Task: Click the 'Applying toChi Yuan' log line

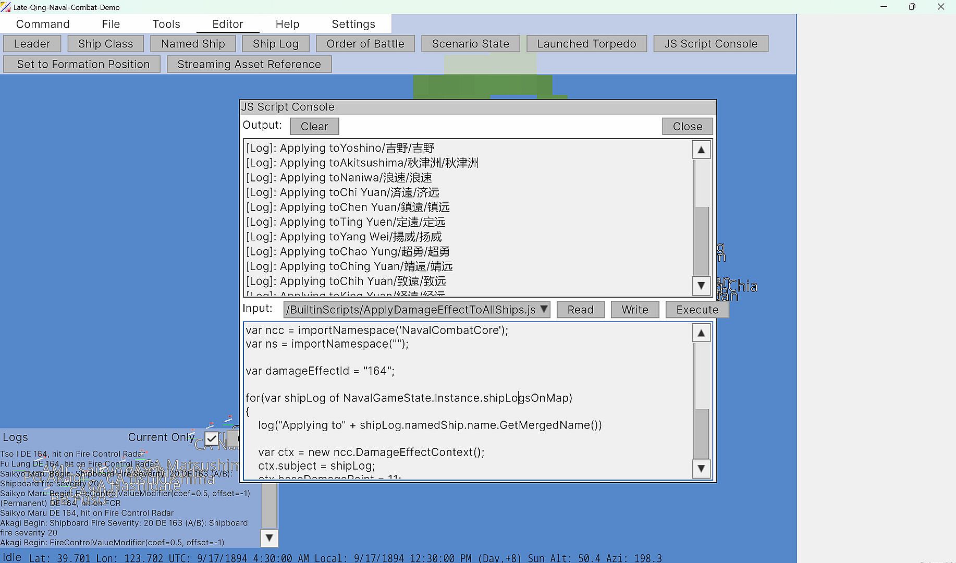Action: point(342,192)
